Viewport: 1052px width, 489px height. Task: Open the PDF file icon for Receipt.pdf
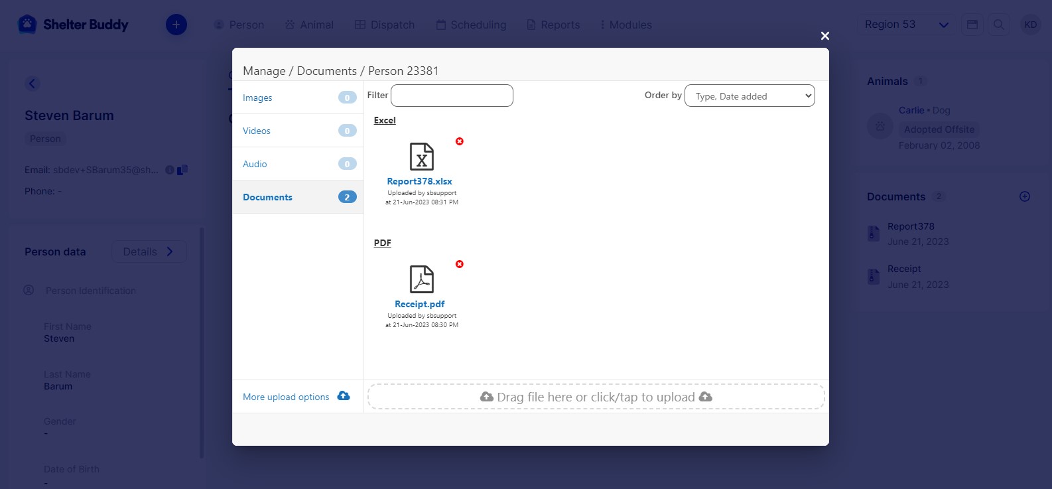click(x=421, y=279)
